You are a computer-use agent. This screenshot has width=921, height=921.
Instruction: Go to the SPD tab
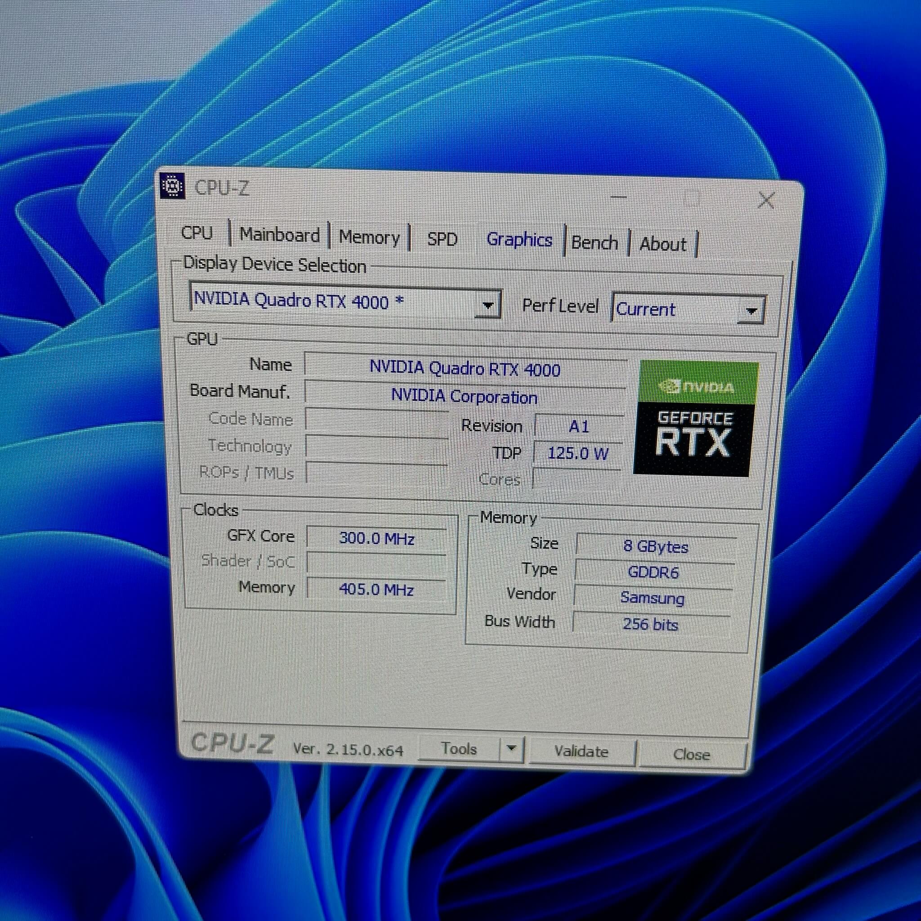coord(442,239)
